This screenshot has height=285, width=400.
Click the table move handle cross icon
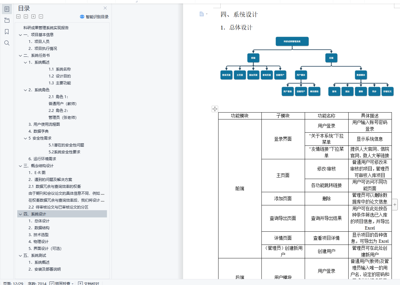pos(215,109)
